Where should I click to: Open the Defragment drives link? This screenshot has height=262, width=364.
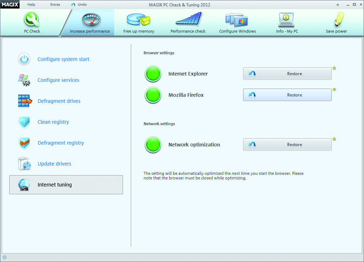coord(59,101)
